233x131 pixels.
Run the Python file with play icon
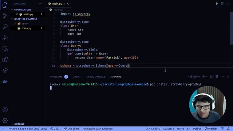[x=217, y=4]
